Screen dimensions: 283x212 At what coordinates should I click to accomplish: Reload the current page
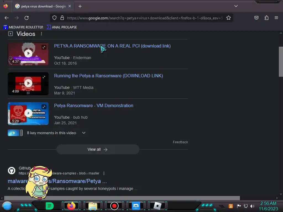coord(27,18)
